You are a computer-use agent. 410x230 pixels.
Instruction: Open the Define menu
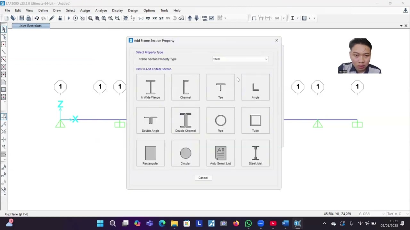tap(43, 11)
